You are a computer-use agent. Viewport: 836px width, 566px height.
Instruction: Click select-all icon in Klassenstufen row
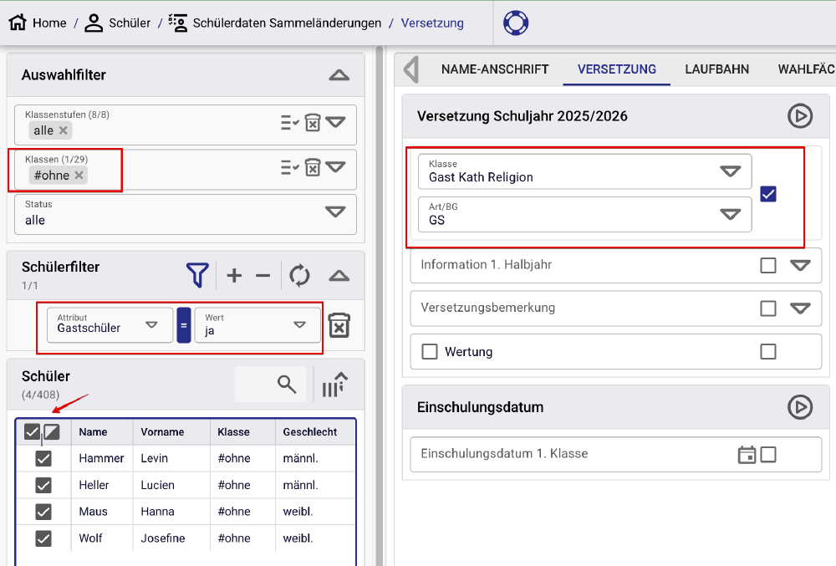tap(289, 123)
